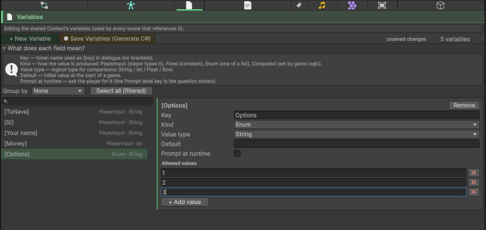Click the '[Options]' detail panel heading
Screen dimensions: 486x230
pyautogui.click(x=174, y=105)
